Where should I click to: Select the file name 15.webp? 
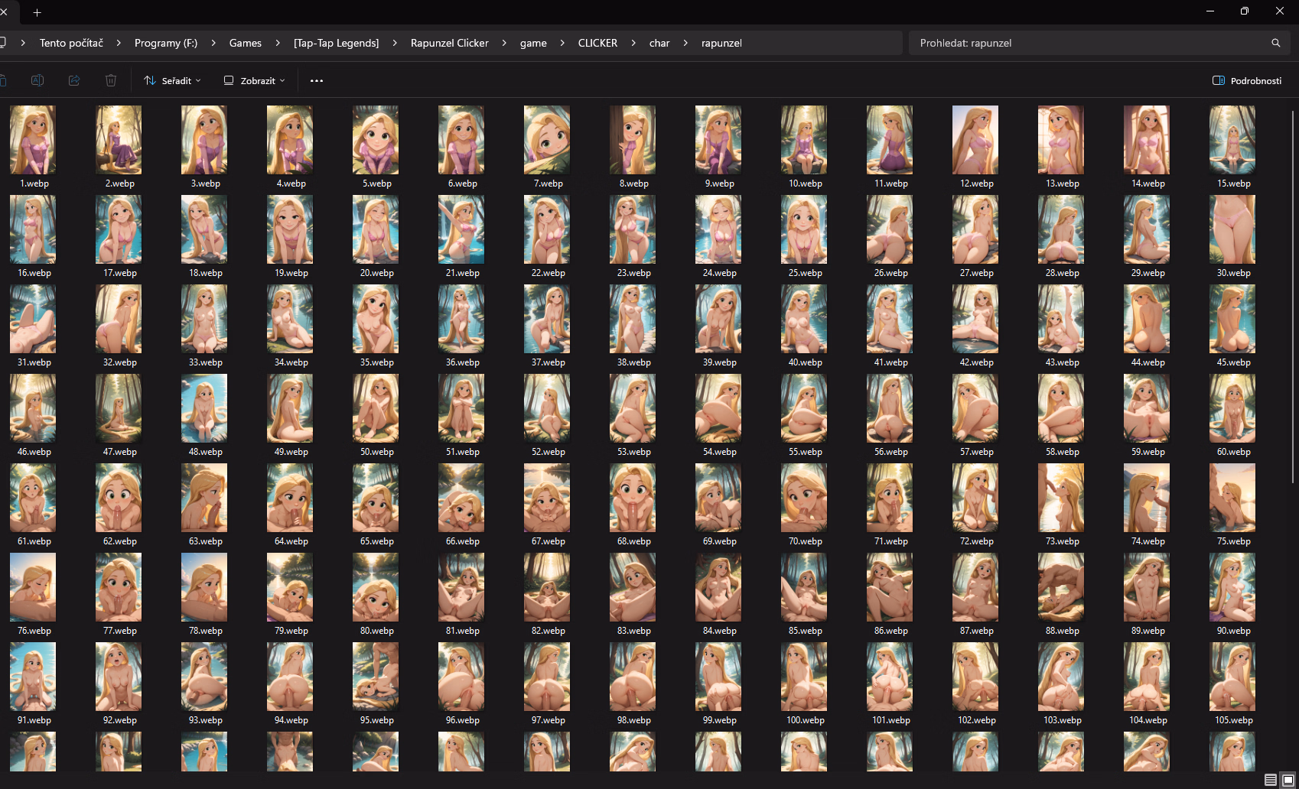click(1234, 183)
